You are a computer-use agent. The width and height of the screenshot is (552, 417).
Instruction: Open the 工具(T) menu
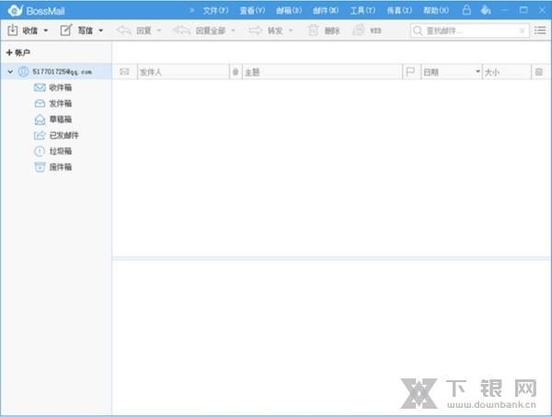coord(362,10)
